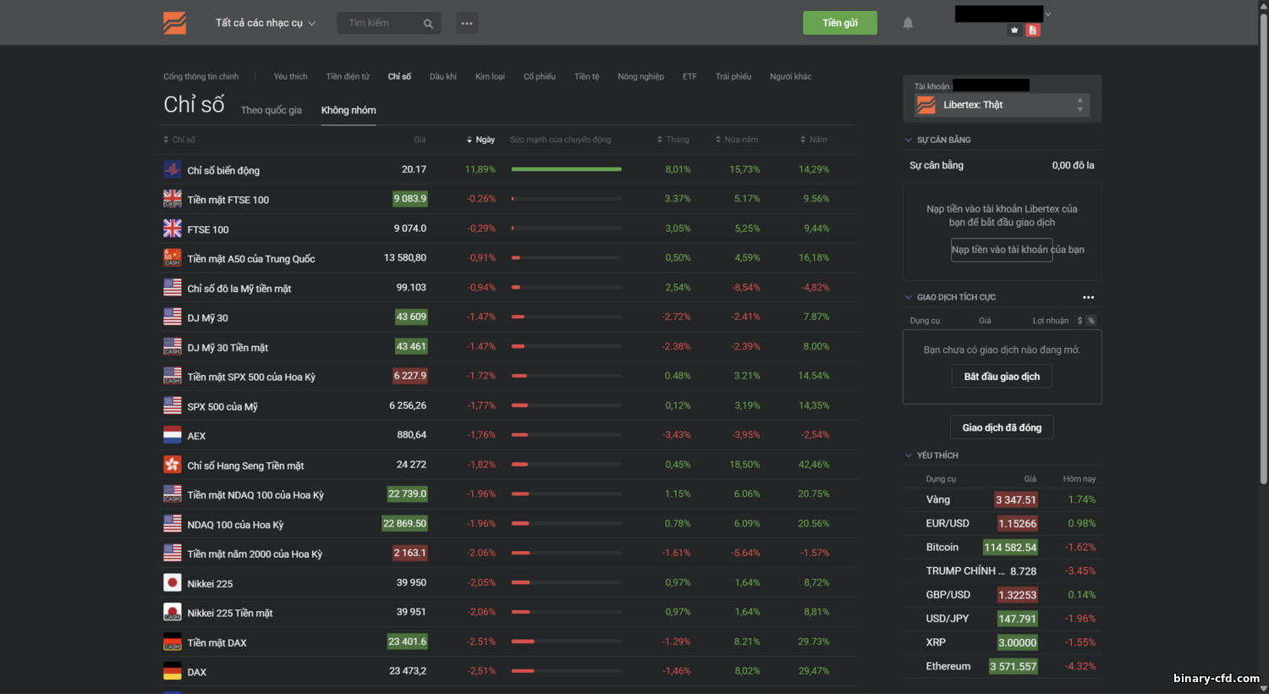The width and height of the screenshot is (1269, 694).
Task: Switch to the Theo quốc gia tab
Action: (271, 110)
